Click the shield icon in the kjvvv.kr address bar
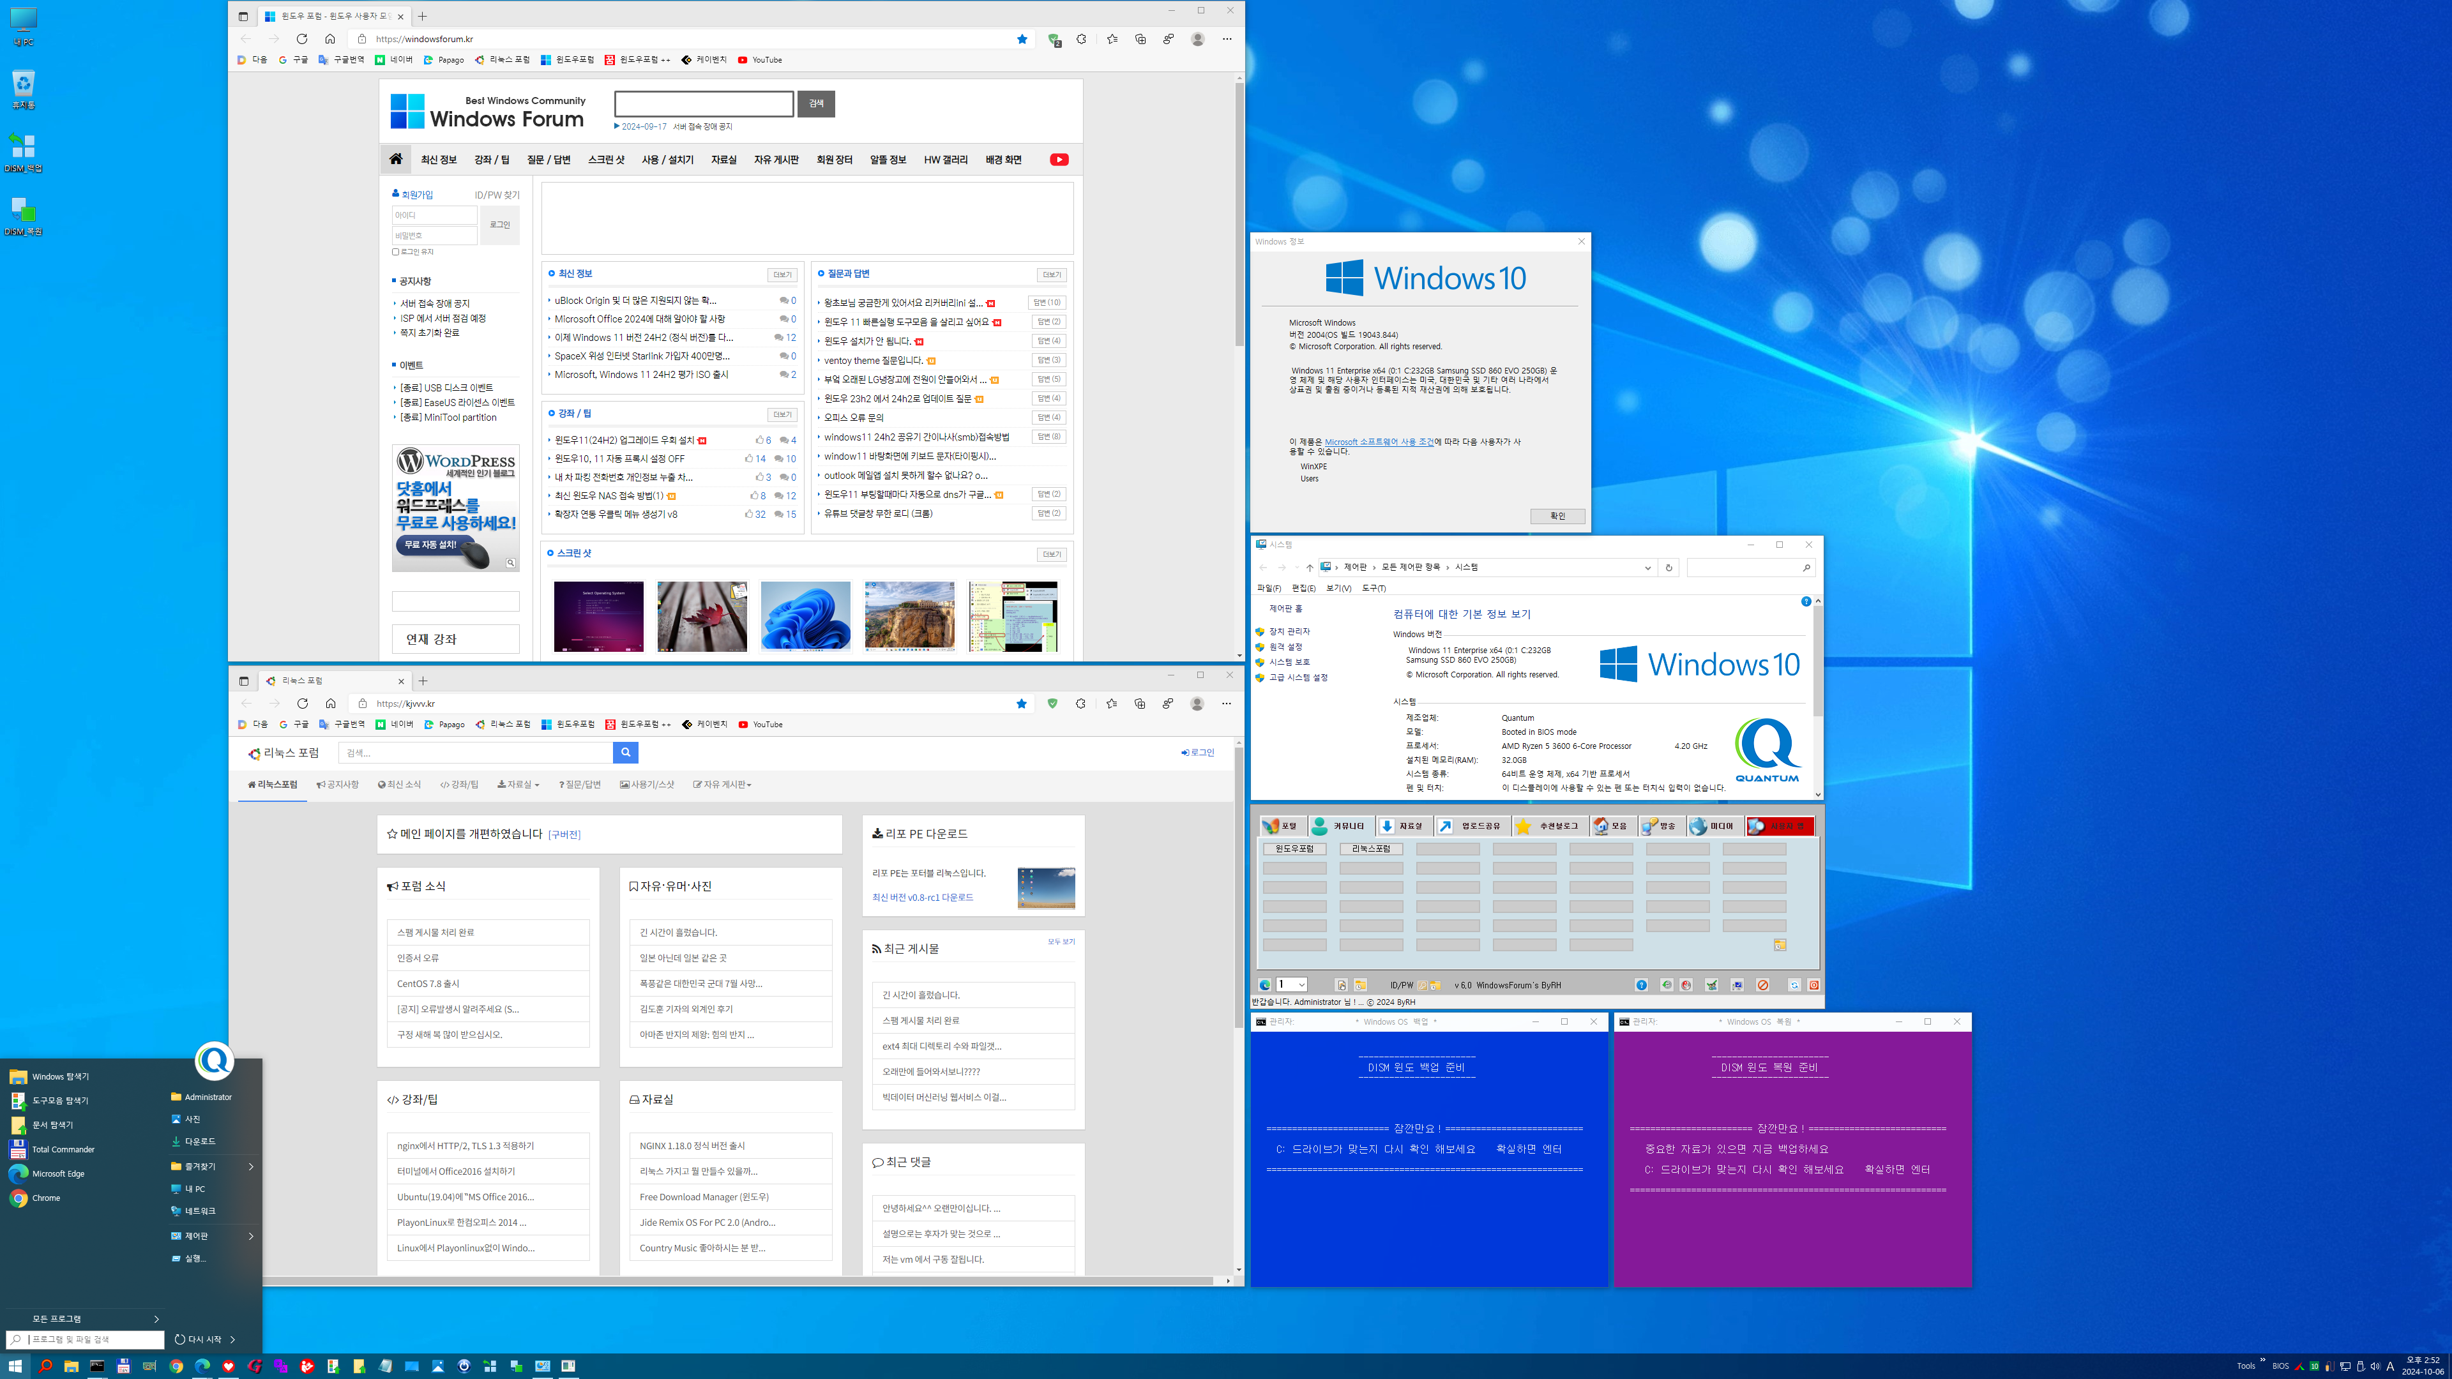Viewport: 2452px width, 1379px height. 1053,704
